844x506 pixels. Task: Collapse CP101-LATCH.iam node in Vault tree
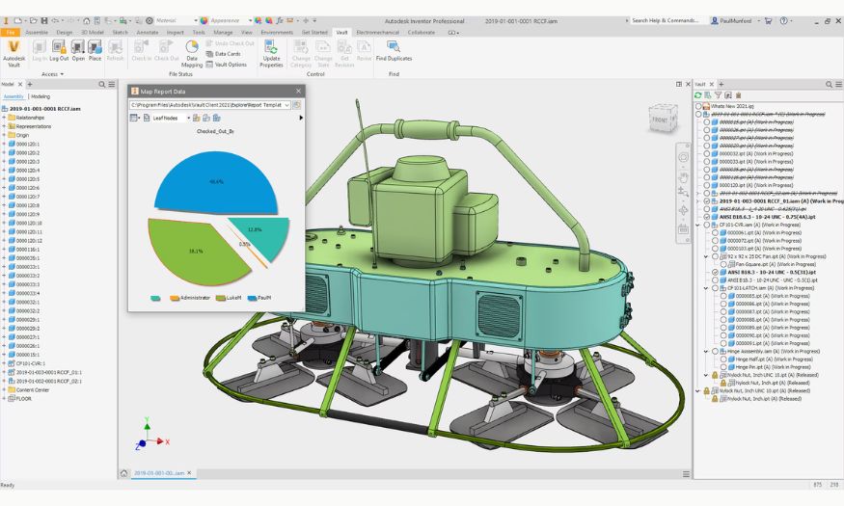[706, 288]
